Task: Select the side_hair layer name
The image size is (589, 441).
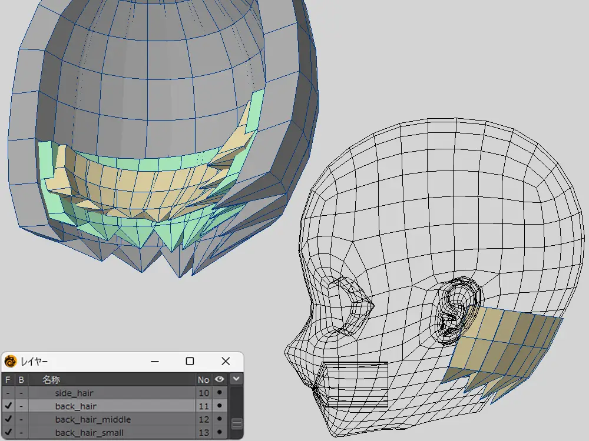Action: [74, 393]
